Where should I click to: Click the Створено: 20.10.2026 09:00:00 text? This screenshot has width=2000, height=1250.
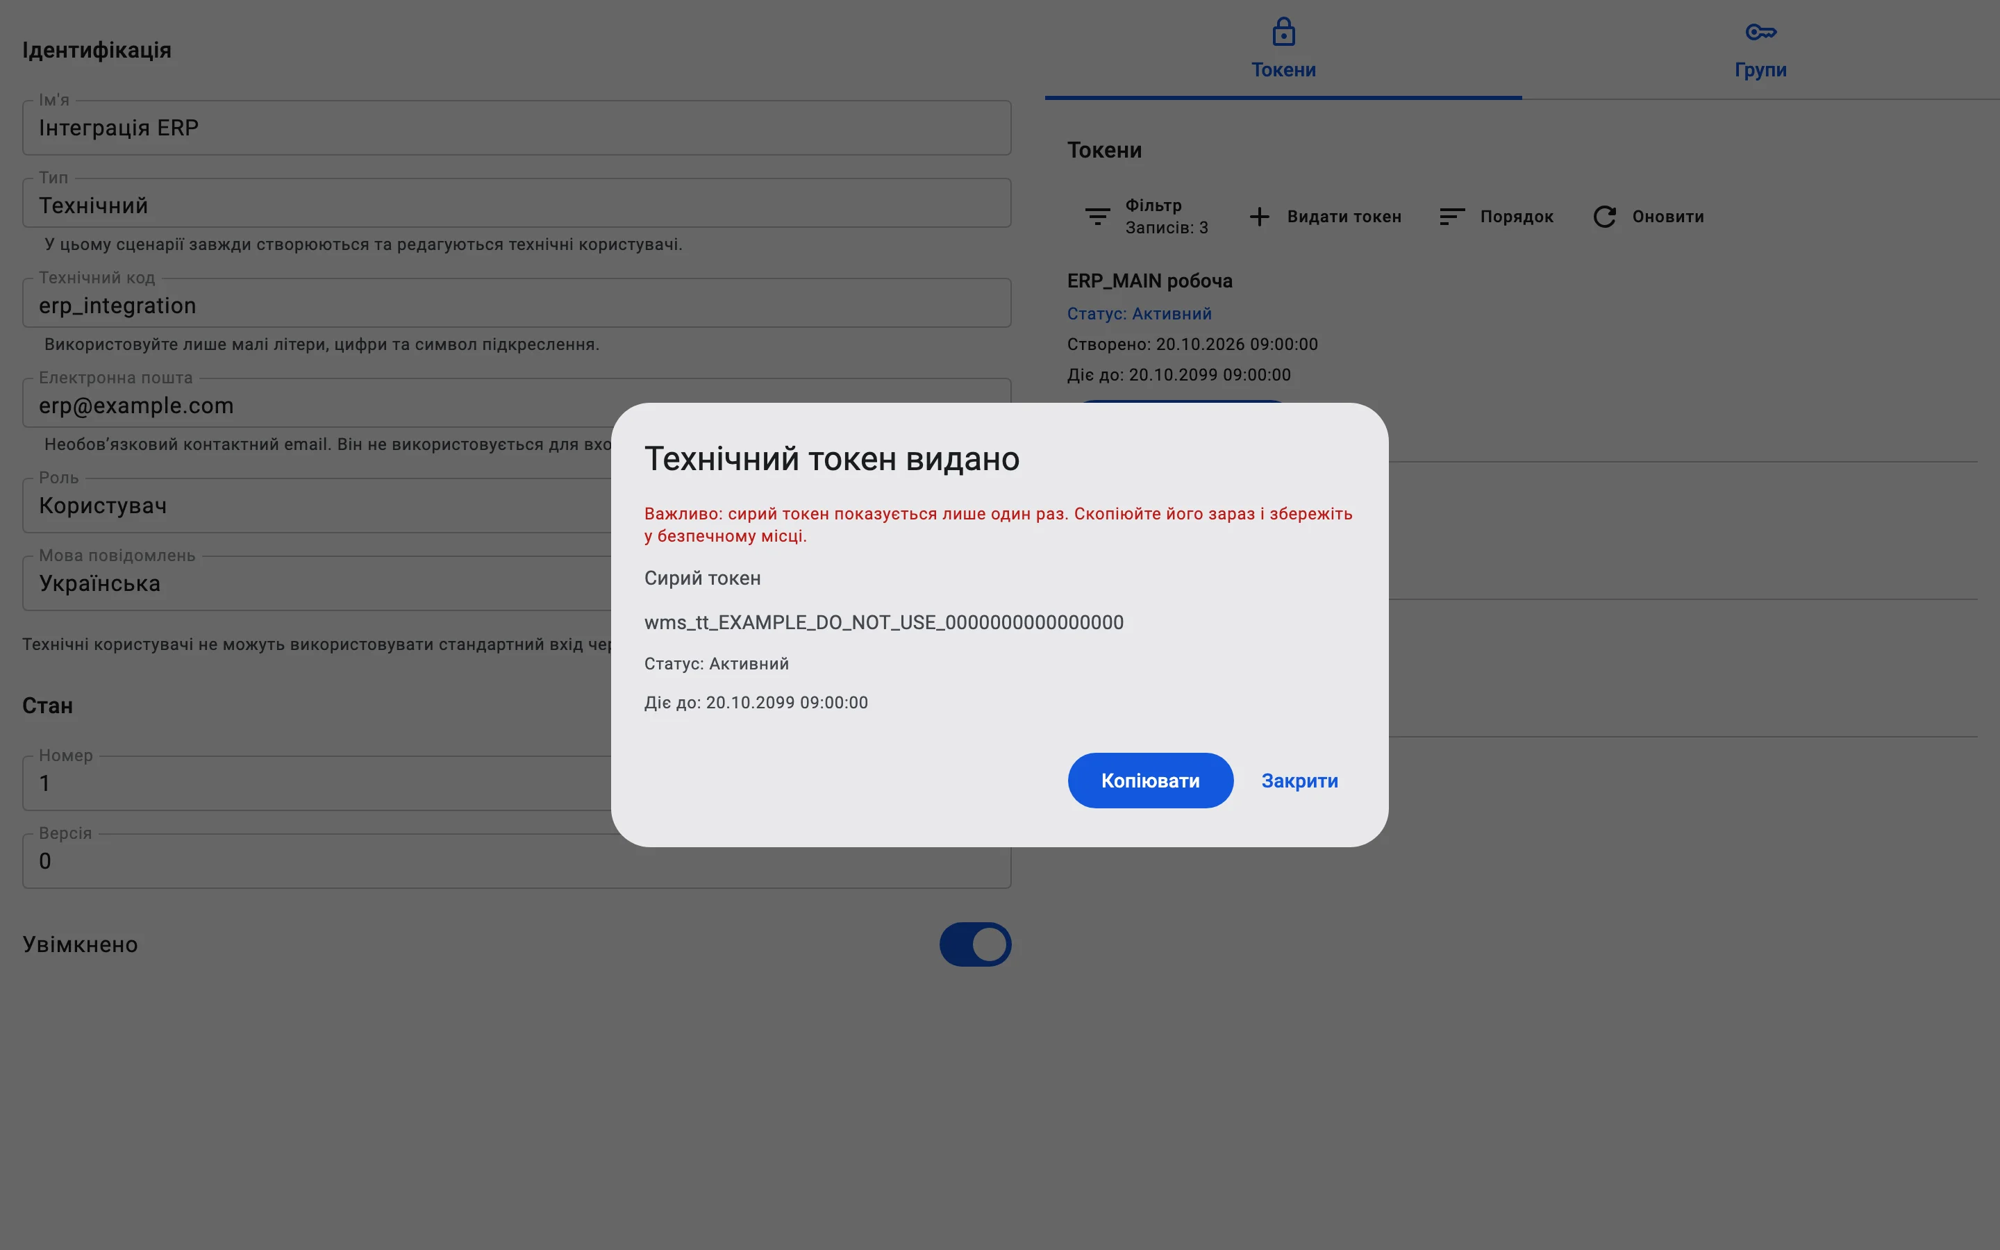pyautogui.click(x=1192, y=344)
